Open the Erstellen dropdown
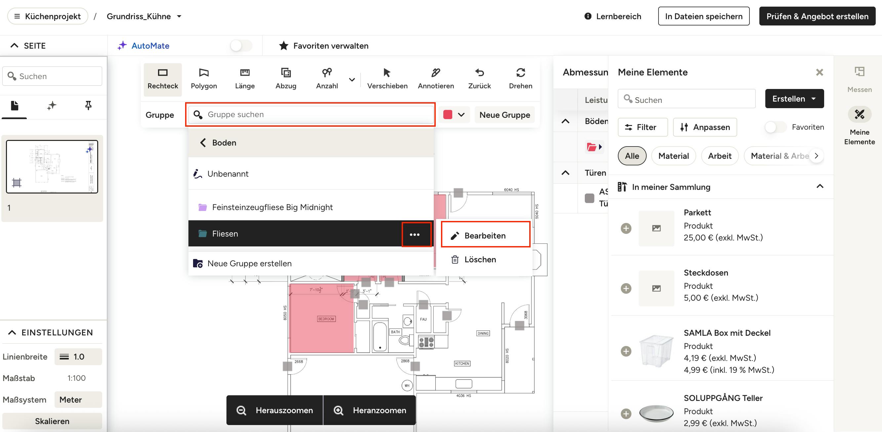The height and width of the screenshot is (432, 882). 794,99
